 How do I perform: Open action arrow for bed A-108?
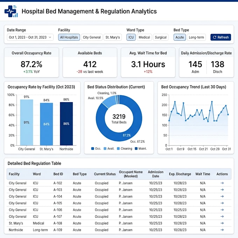[x=222, y=223]
